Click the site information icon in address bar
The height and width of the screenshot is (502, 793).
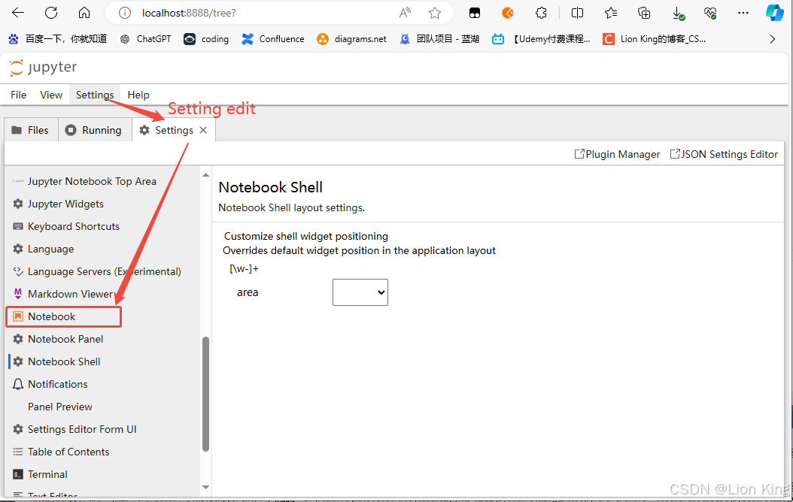click(x=124, y=13)
